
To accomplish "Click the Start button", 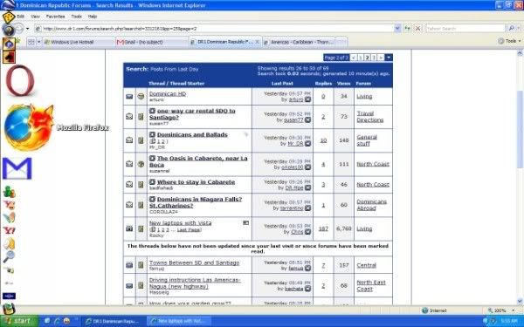I will point(19,321).
